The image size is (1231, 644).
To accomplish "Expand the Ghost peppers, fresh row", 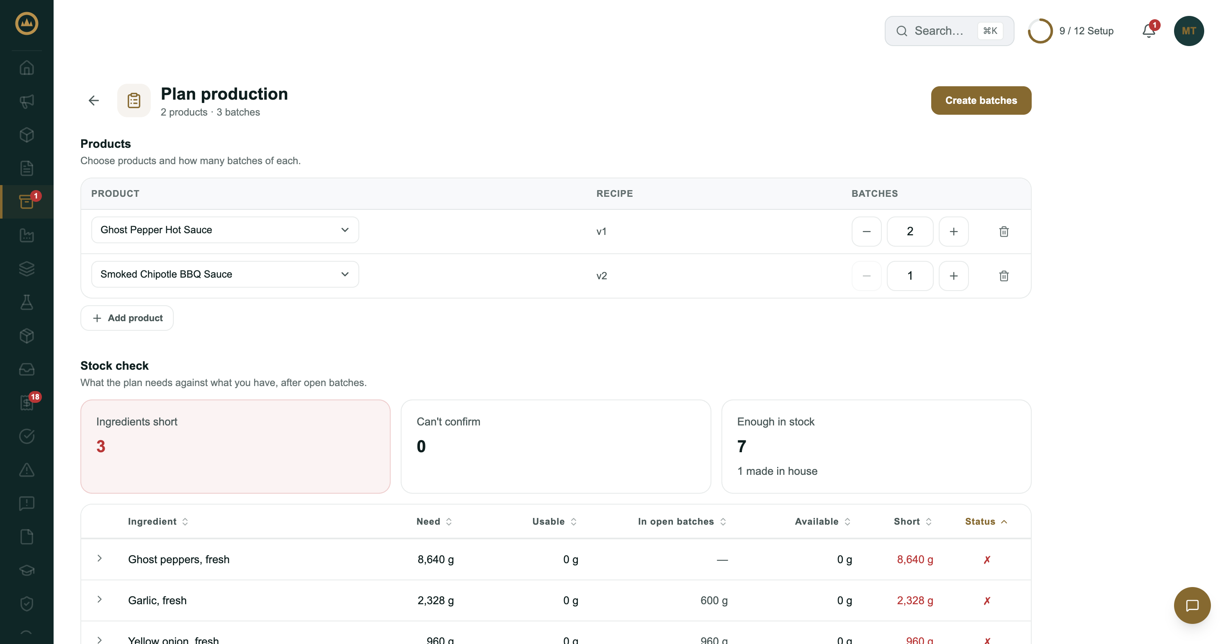I will pyautogui.click(x=99, y=558).
